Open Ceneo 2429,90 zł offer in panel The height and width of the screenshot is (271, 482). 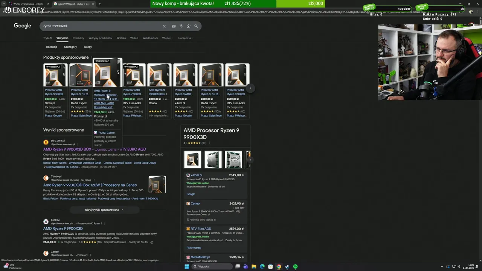coord(215,212)
